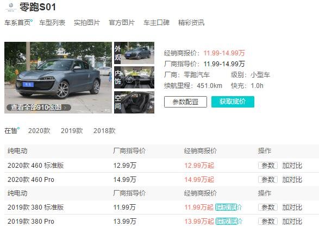Go to the 官方图片 tab
319x227 pixels.
tap(122, 23)
